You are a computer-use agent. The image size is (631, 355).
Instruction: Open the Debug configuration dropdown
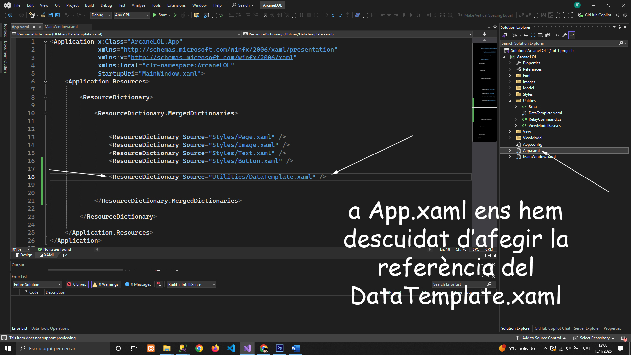pyautogui.click(x=101, y=15)
